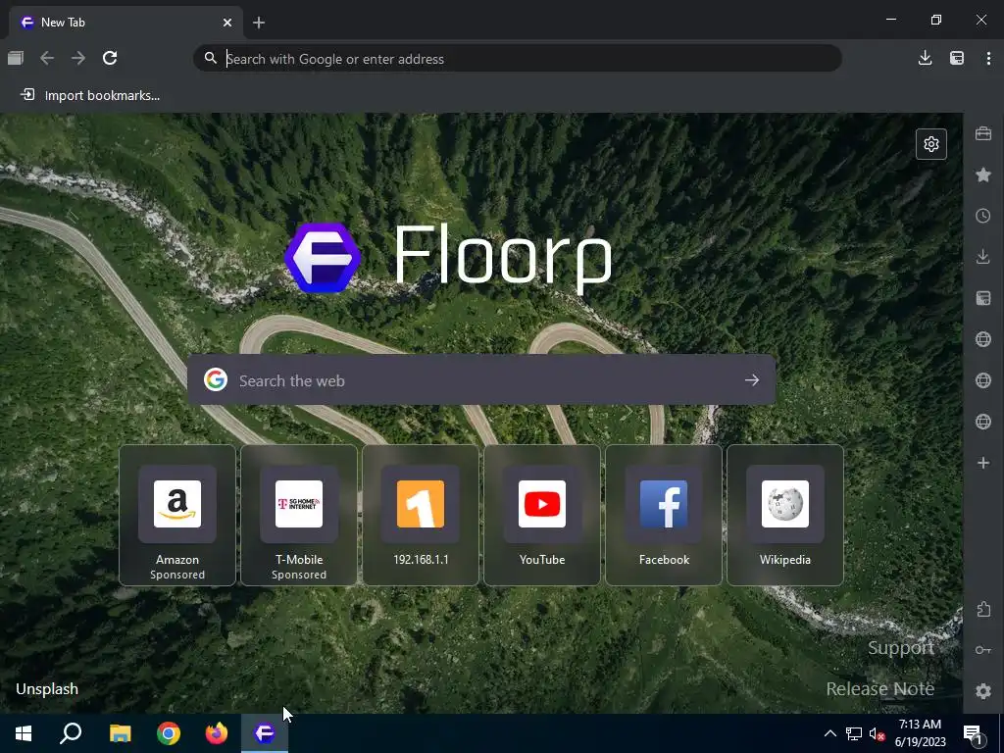Reload the current page
Image resolution: width=1004 pixels, height=753 pixels.
[110, 58]
